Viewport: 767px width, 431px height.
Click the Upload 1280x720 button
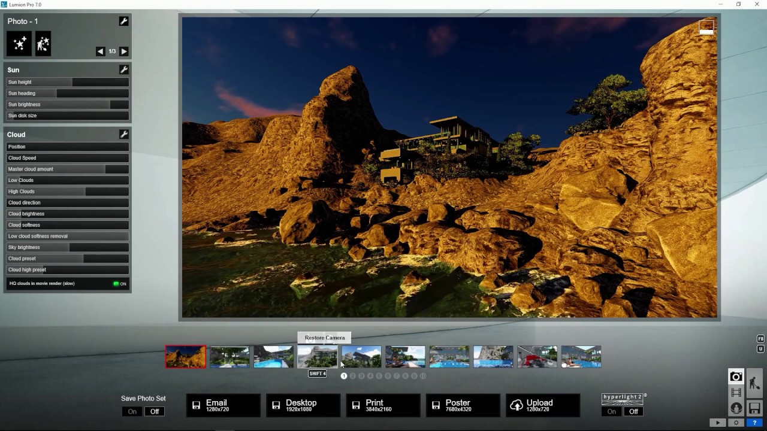[543, 405]
